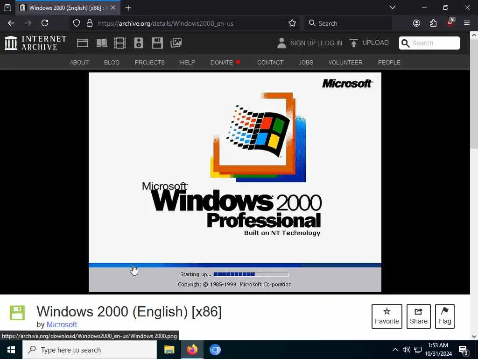This screenshot has width=478, height=359.
Task: Open the Windows Start menu
Action: (x=11, y=350)
